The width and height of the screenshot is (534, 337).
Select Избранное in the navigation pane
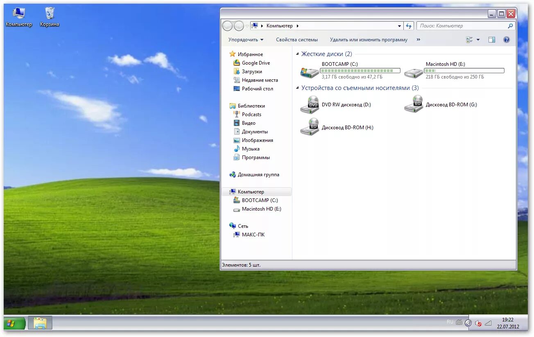point(246,54)
